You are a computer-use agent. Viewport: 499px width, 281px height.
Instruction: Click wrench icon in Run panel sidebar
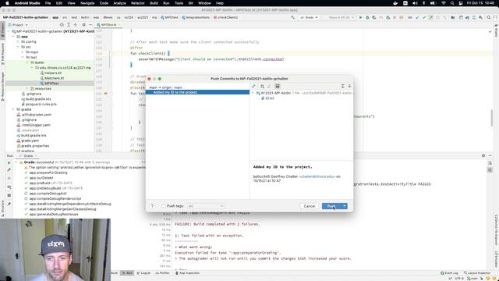coord(9,170)
